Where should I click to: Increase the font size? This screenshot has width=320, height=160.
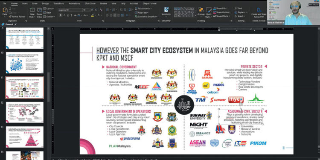pyautogui.click(x=92, y=10)
